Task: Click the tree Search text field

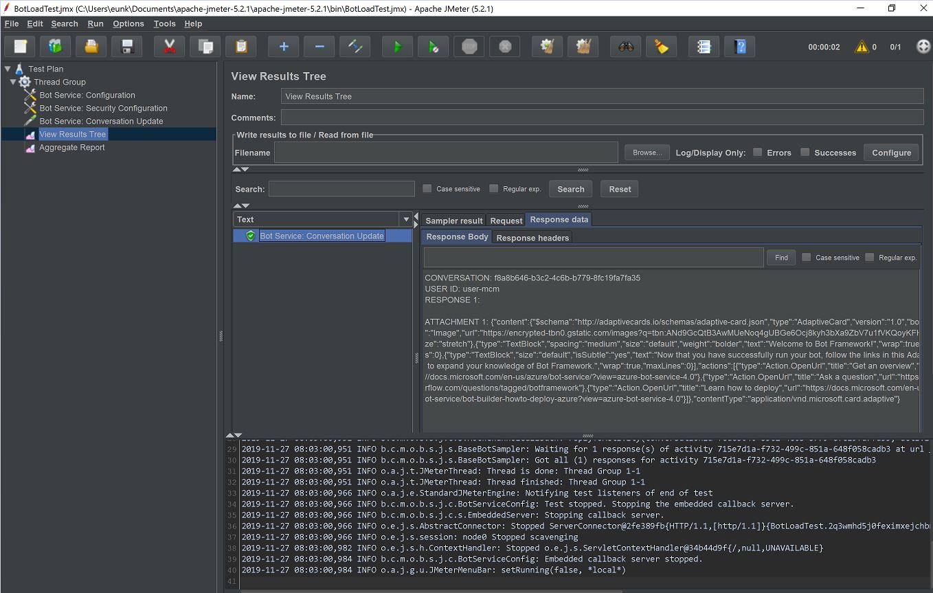Action: coord(341,189)
